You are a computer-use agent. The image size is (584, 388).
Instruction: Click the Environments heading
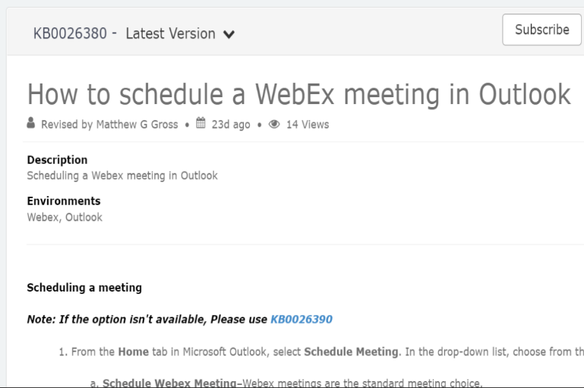[64, 201]
